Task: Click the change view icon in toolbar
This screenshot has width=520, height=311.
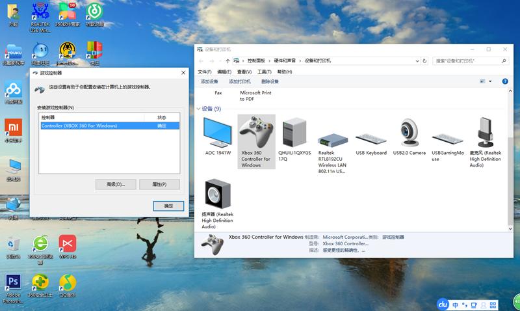Action: 482,81
